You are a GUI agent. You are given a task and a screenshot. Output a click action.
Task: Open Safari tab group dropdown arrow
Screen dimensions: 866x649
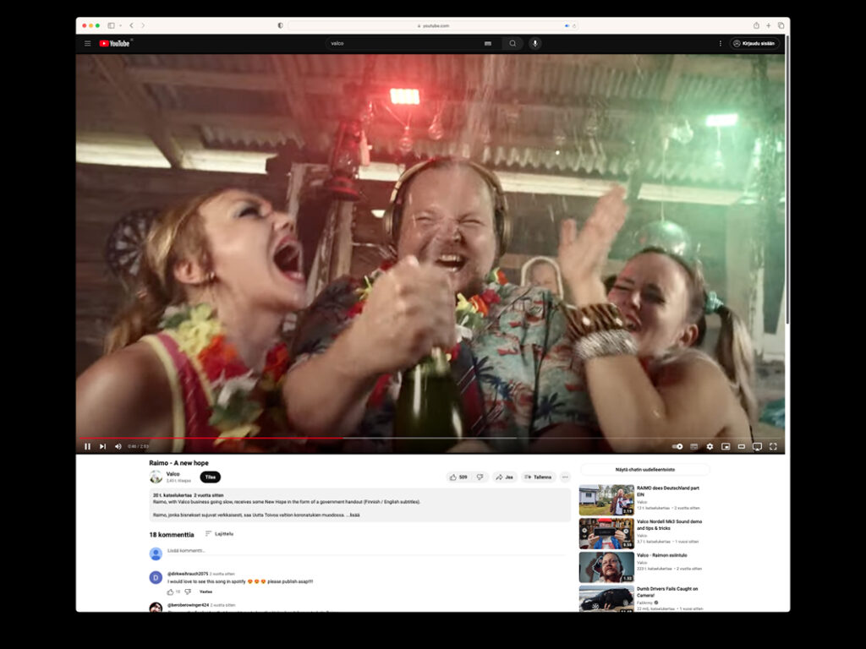pos(120,25)
